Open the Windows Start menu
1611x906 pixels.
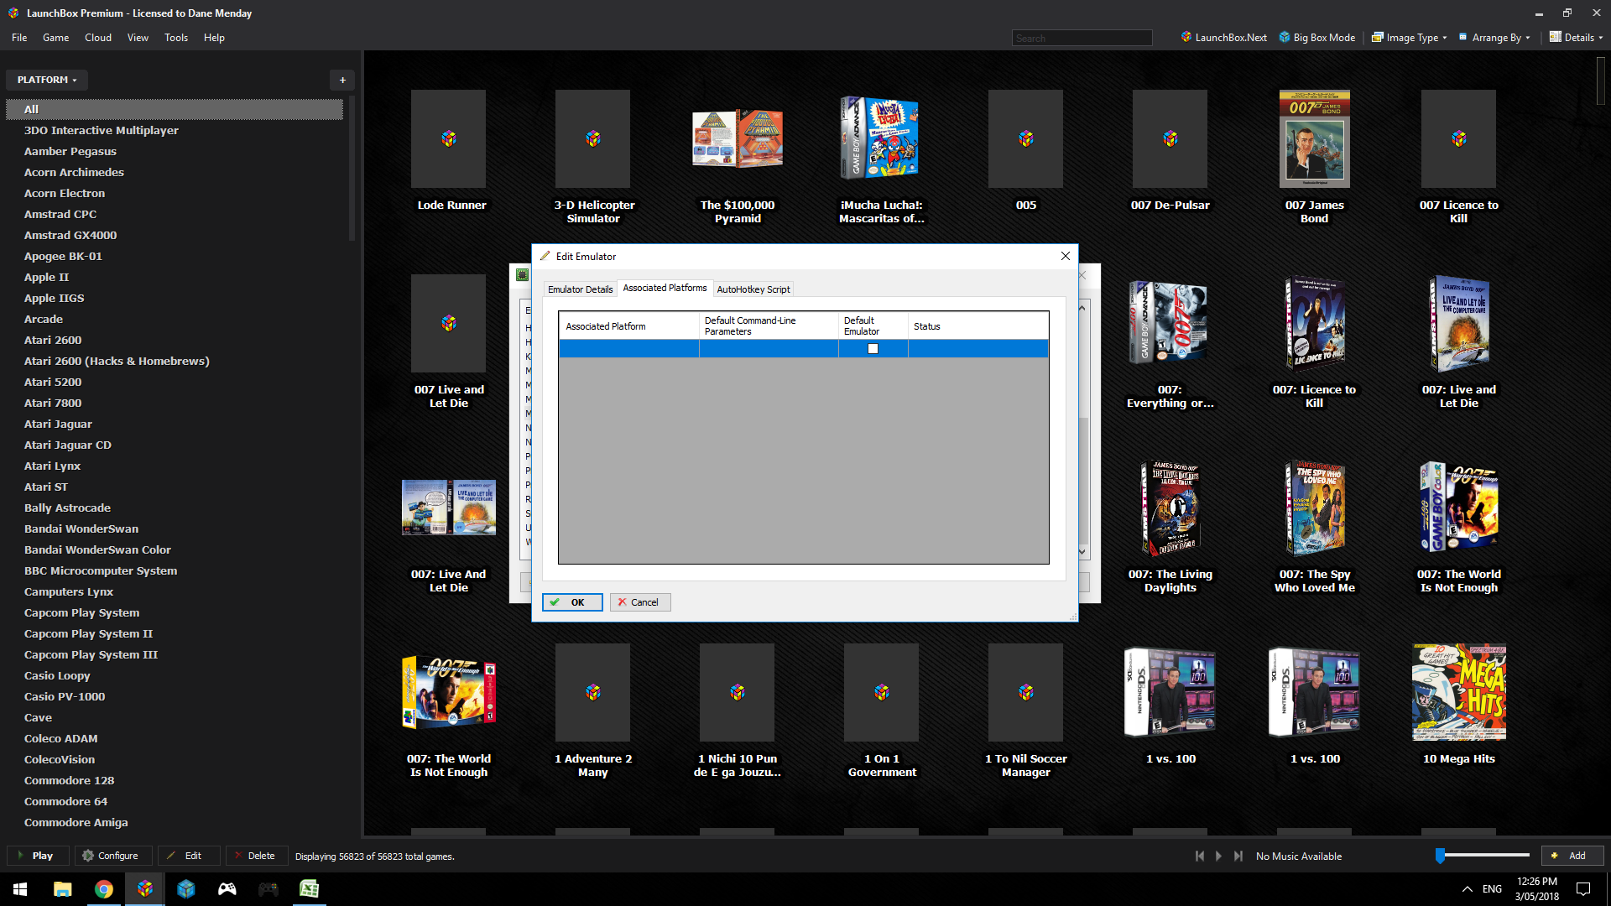(21, 889)
